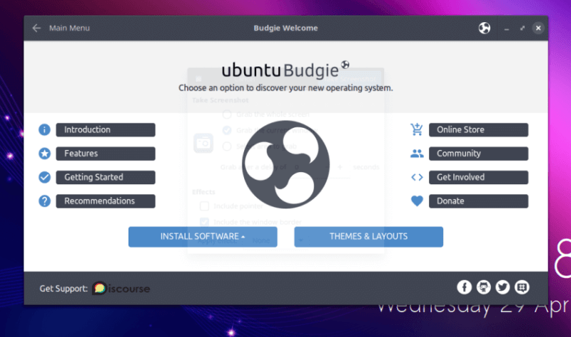Open the Discourse support link

[x=121, y=288]
